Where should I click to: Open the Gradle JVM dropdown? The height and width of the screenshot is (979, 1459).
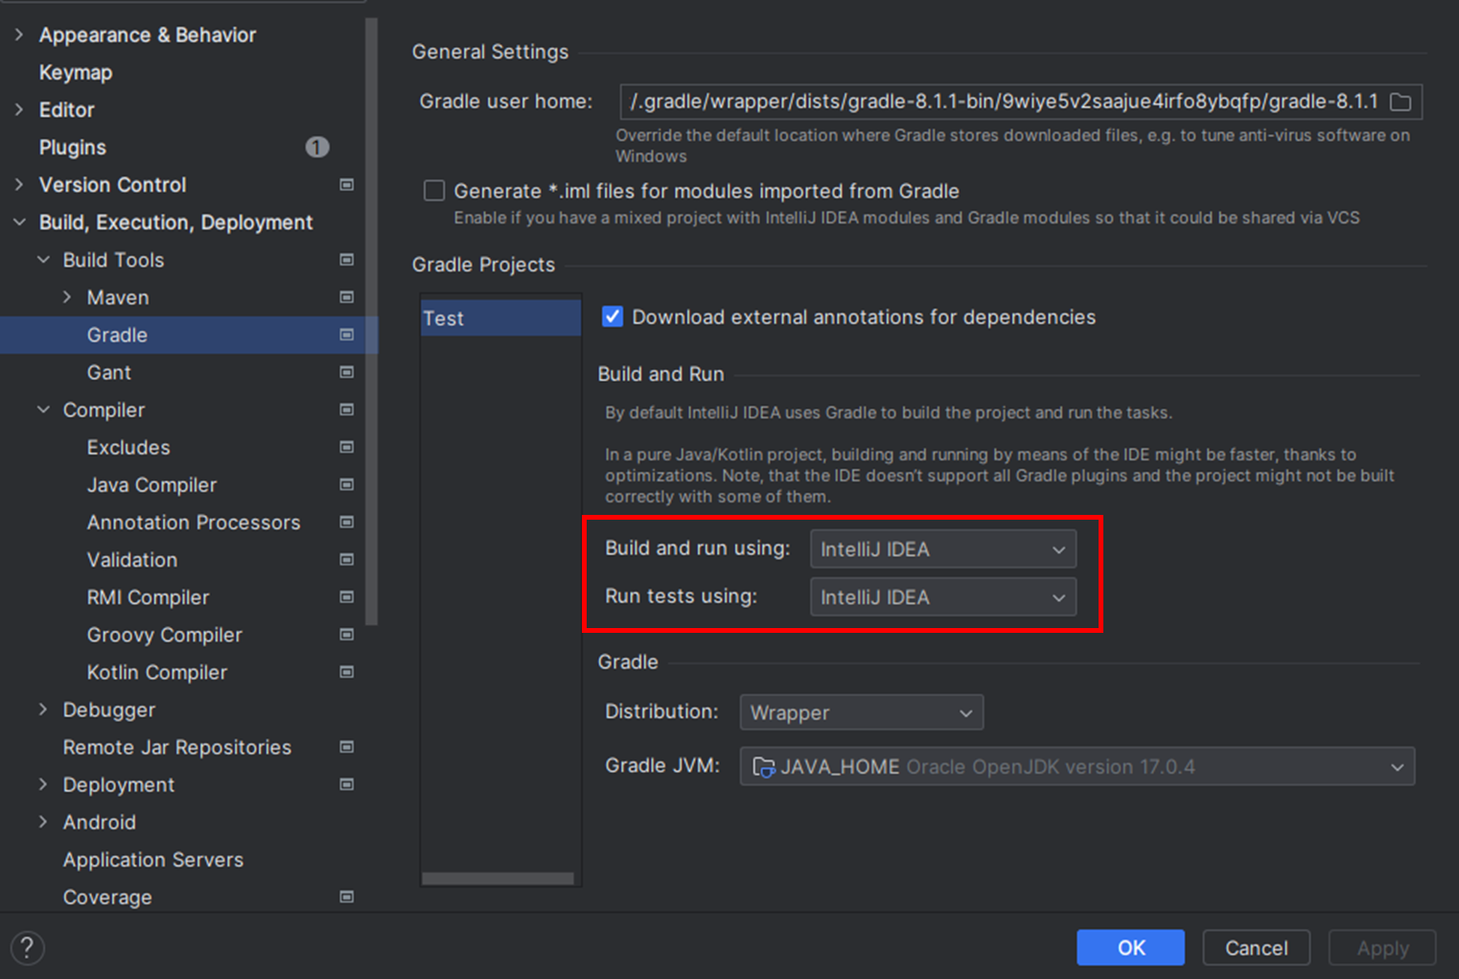[x=1077, y=766]
